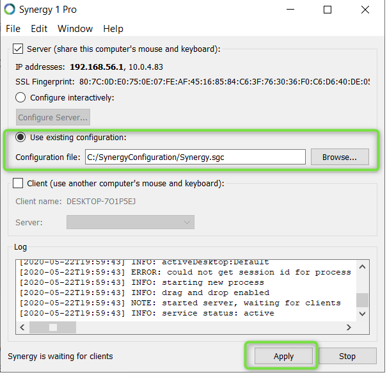The width and height of the screenshot is (387, 377).
Task: Enable the Client checkbox
Action: click(x=18, y=183)
